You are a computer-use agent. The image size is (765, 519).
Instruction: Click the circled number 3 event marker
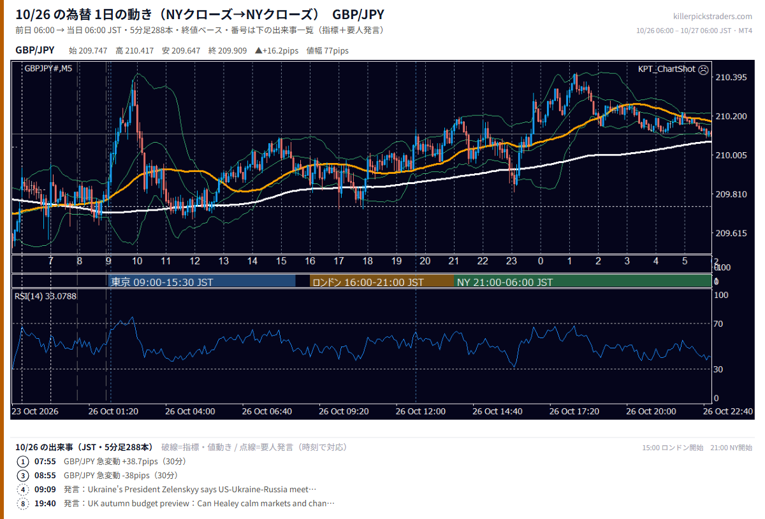click(x=23, y=475)
